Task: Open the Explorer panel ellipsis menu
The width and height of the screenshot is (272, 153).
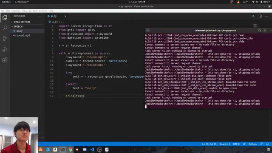Action: (x=39, y=16)
